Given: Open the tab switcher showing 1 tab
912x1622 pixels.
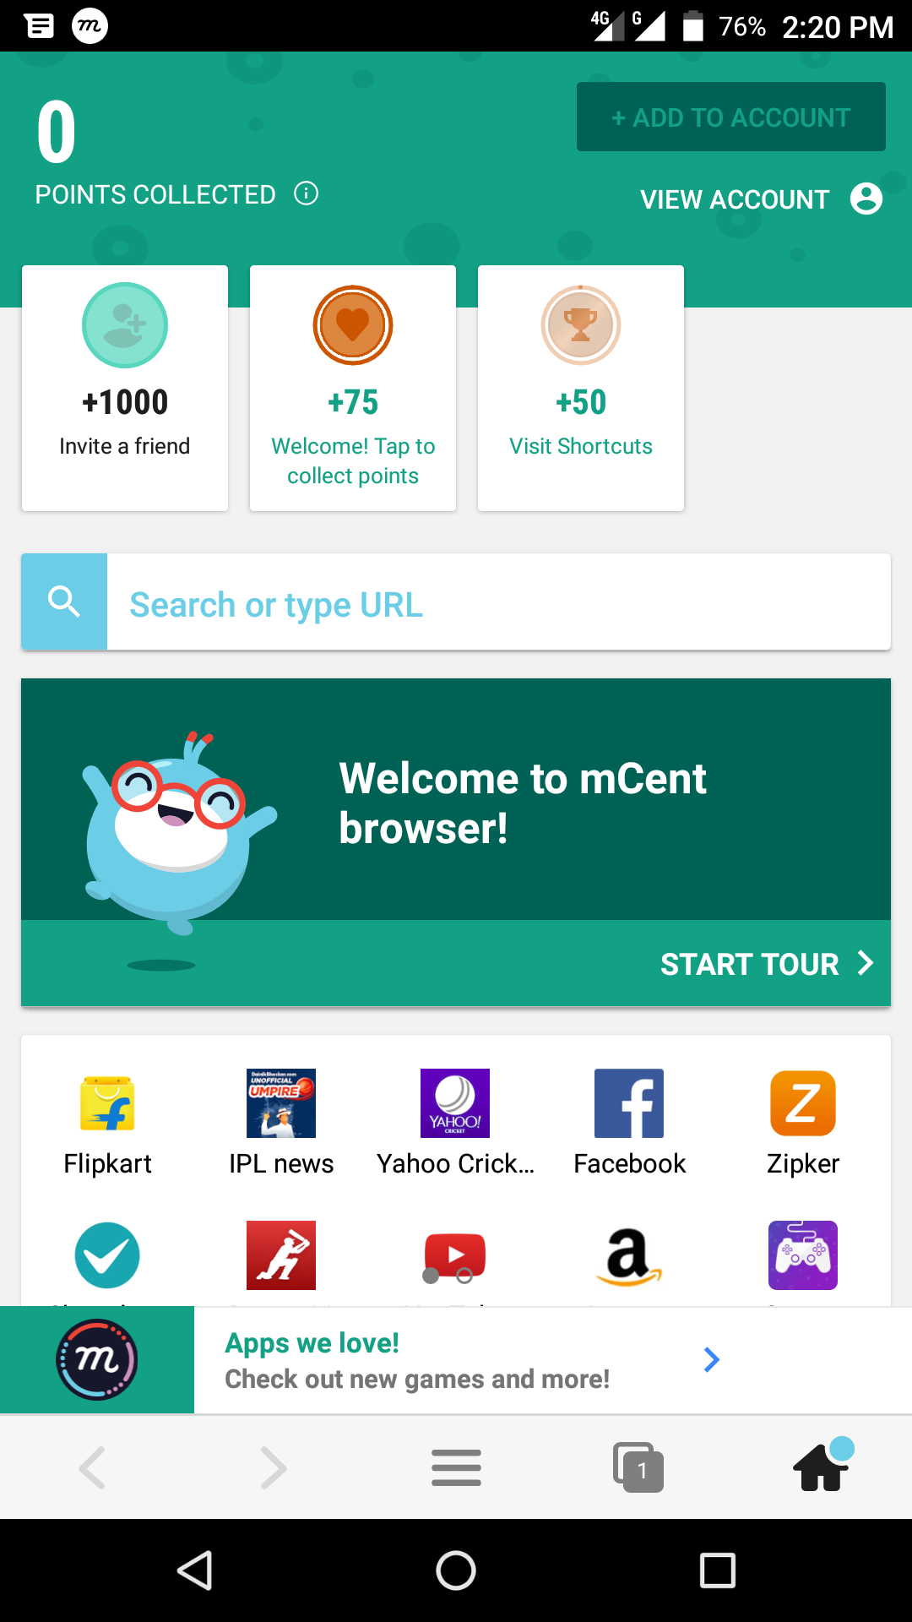Looking at the screenshot, I should [638, 1467].
